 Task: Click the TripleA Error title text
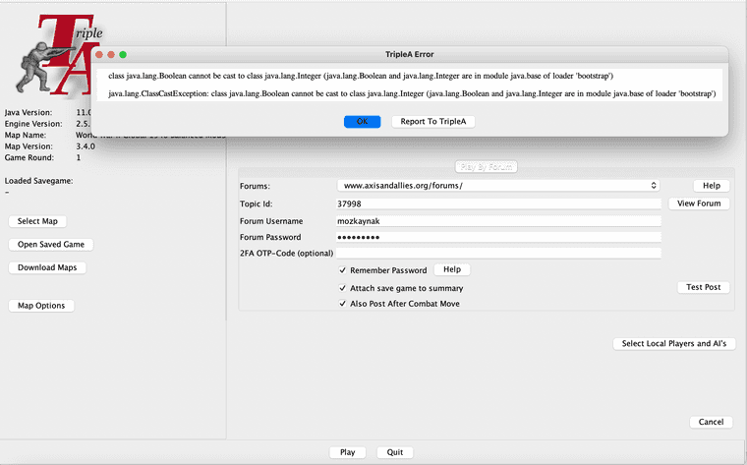[410, 54]
